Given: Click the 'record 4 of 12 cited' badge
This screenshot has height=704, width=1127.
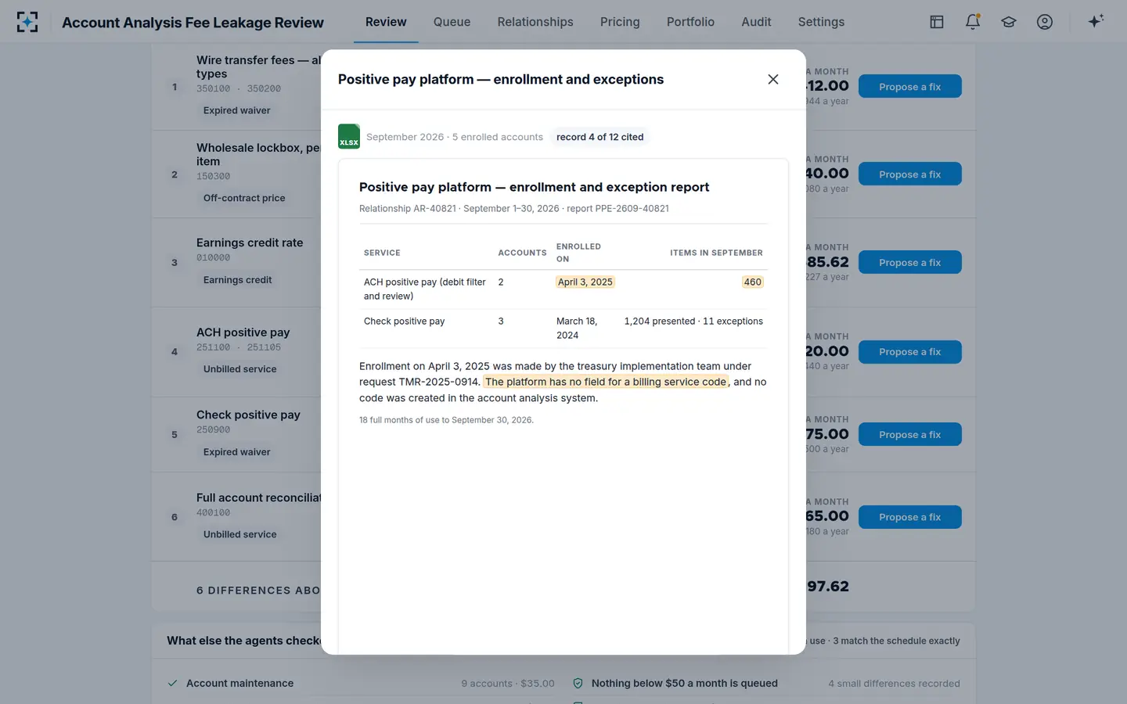Looking at the screenshot, I should click(x=600, y=137).
